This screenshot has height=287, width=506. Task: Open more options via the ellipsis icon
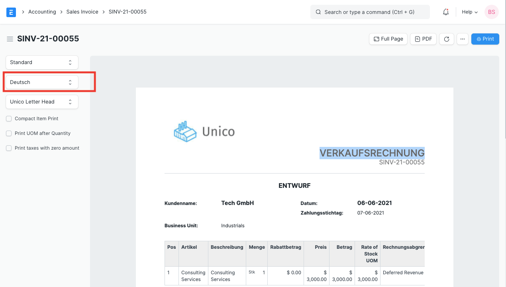point(463,39)
